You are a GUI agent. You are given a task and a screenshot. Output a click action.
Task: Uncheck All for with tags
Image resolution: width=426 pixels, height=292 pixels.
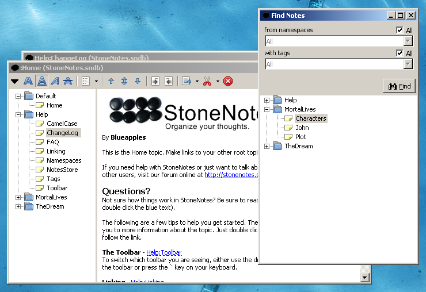tap(400, 53)
